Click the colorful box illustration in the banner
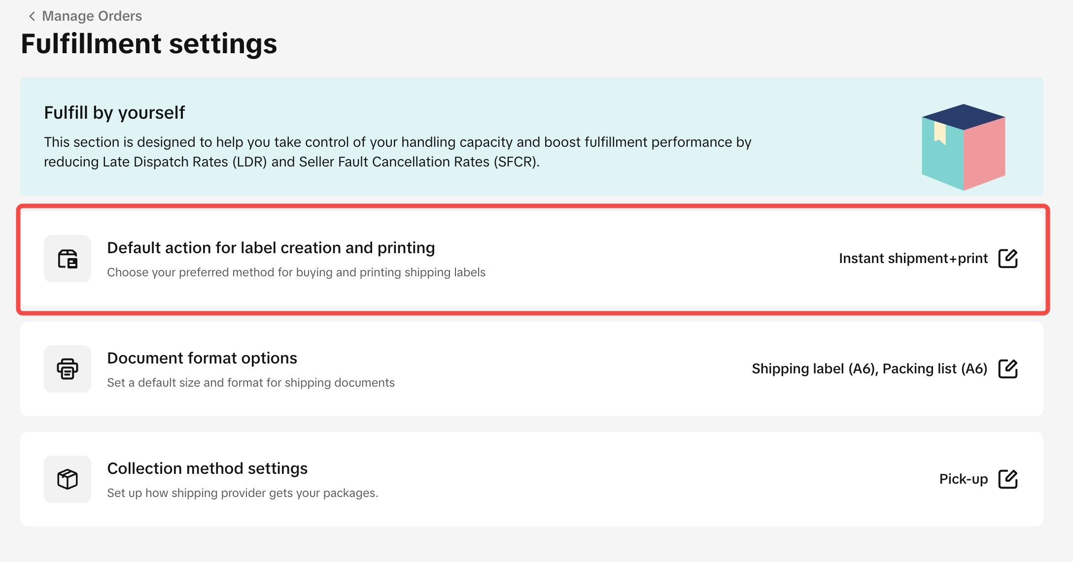1073x562 pixels. click(x=963, y=147)
